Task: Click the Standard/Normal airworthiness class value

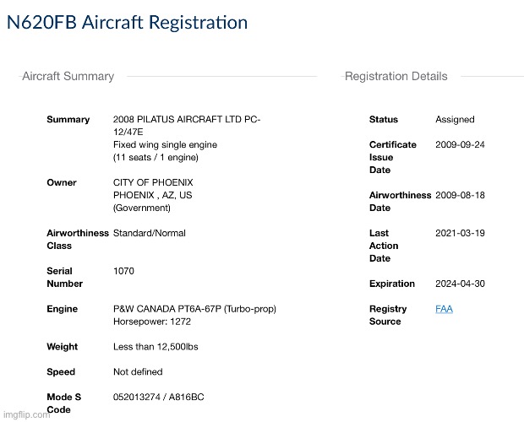Action: point(150,233)
